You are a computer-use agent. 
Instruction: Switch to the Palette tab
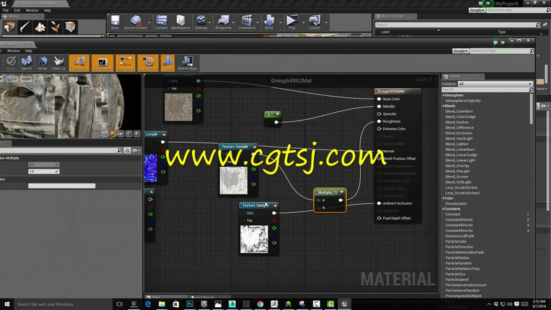463,76
